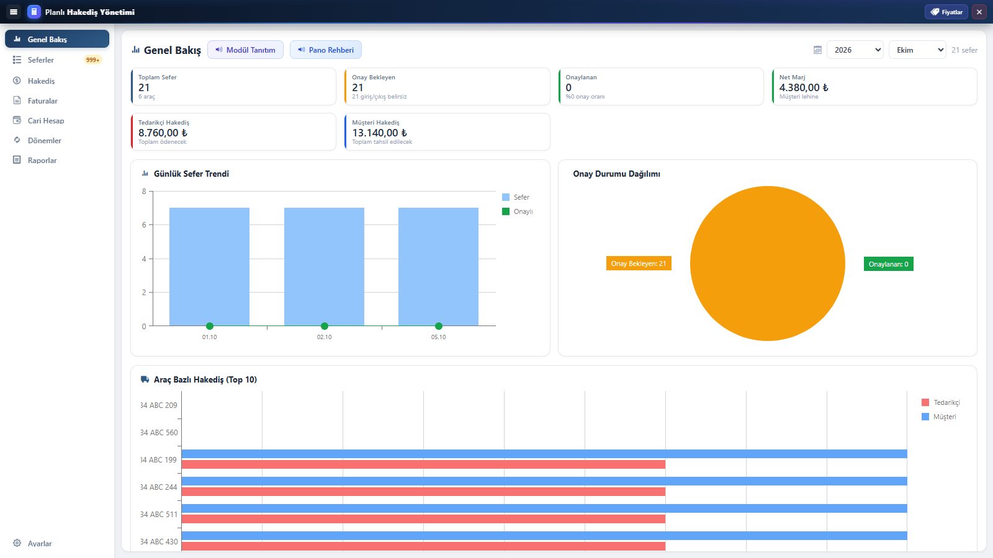Expand the 2026 year dropdown
The width and height of the screenshot is (993, 558).
(x=855, y=50)
